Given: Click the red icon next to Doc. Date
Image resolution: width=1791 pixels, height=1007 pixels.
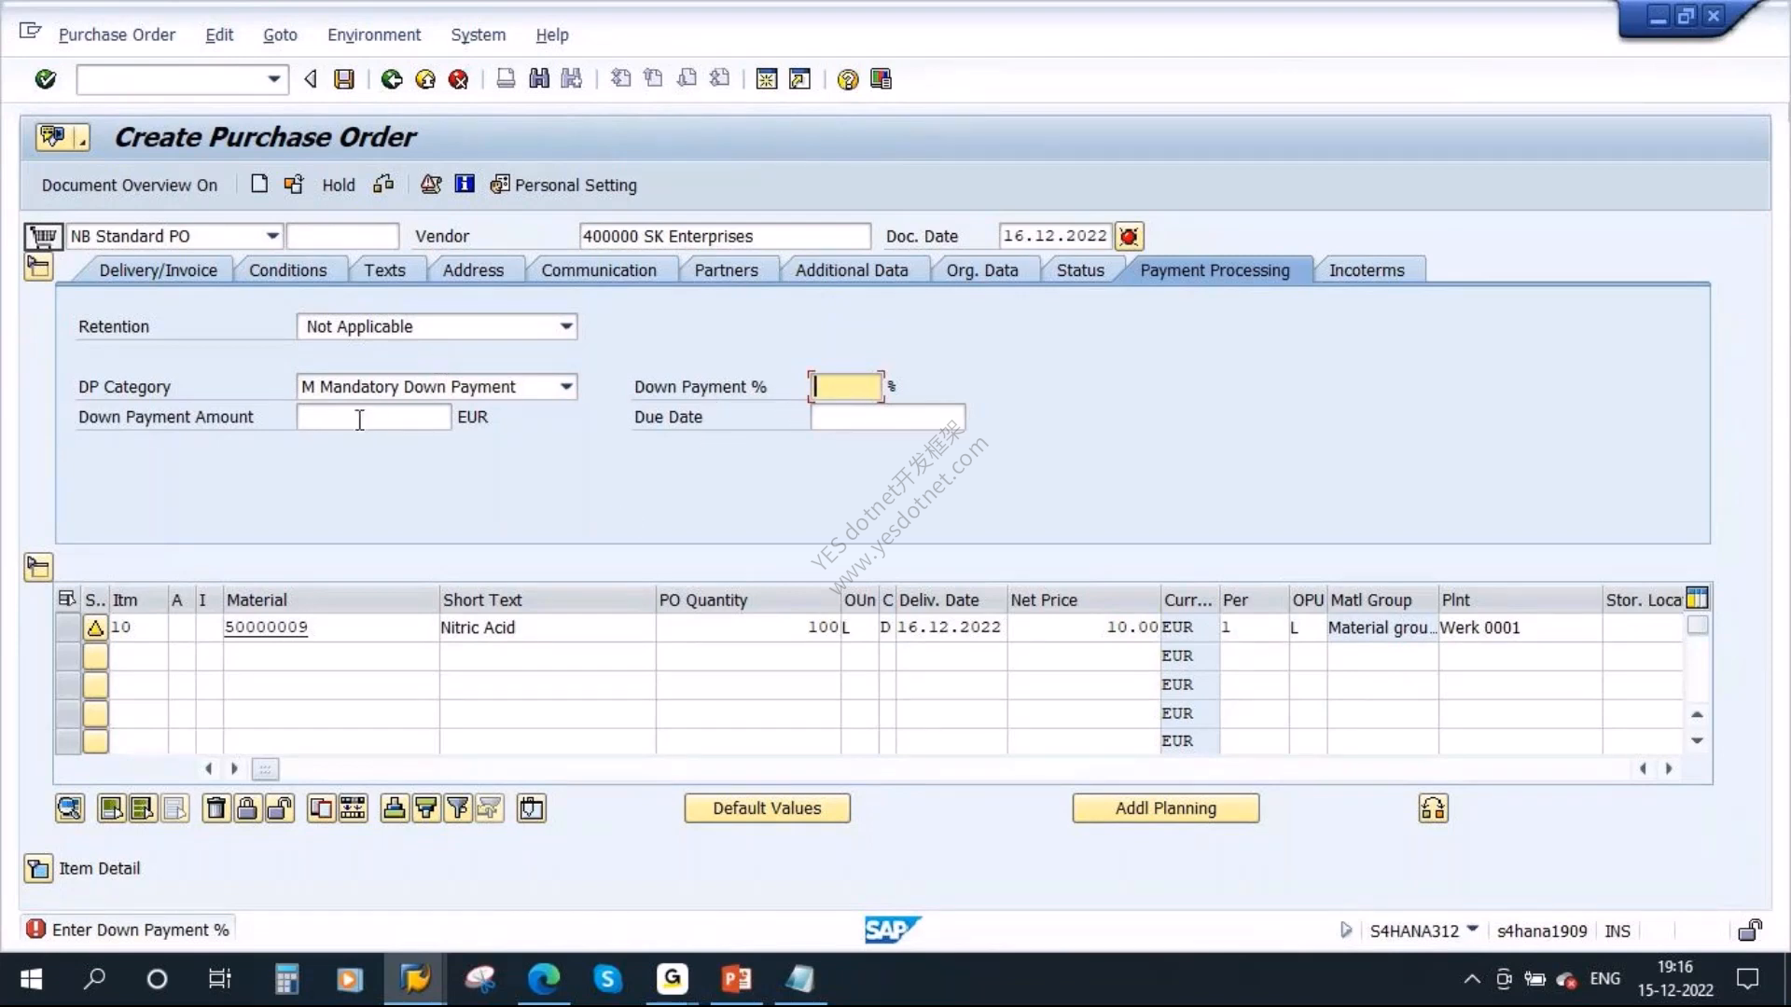Looking at the screenshot, I should tap(1129, 237).
